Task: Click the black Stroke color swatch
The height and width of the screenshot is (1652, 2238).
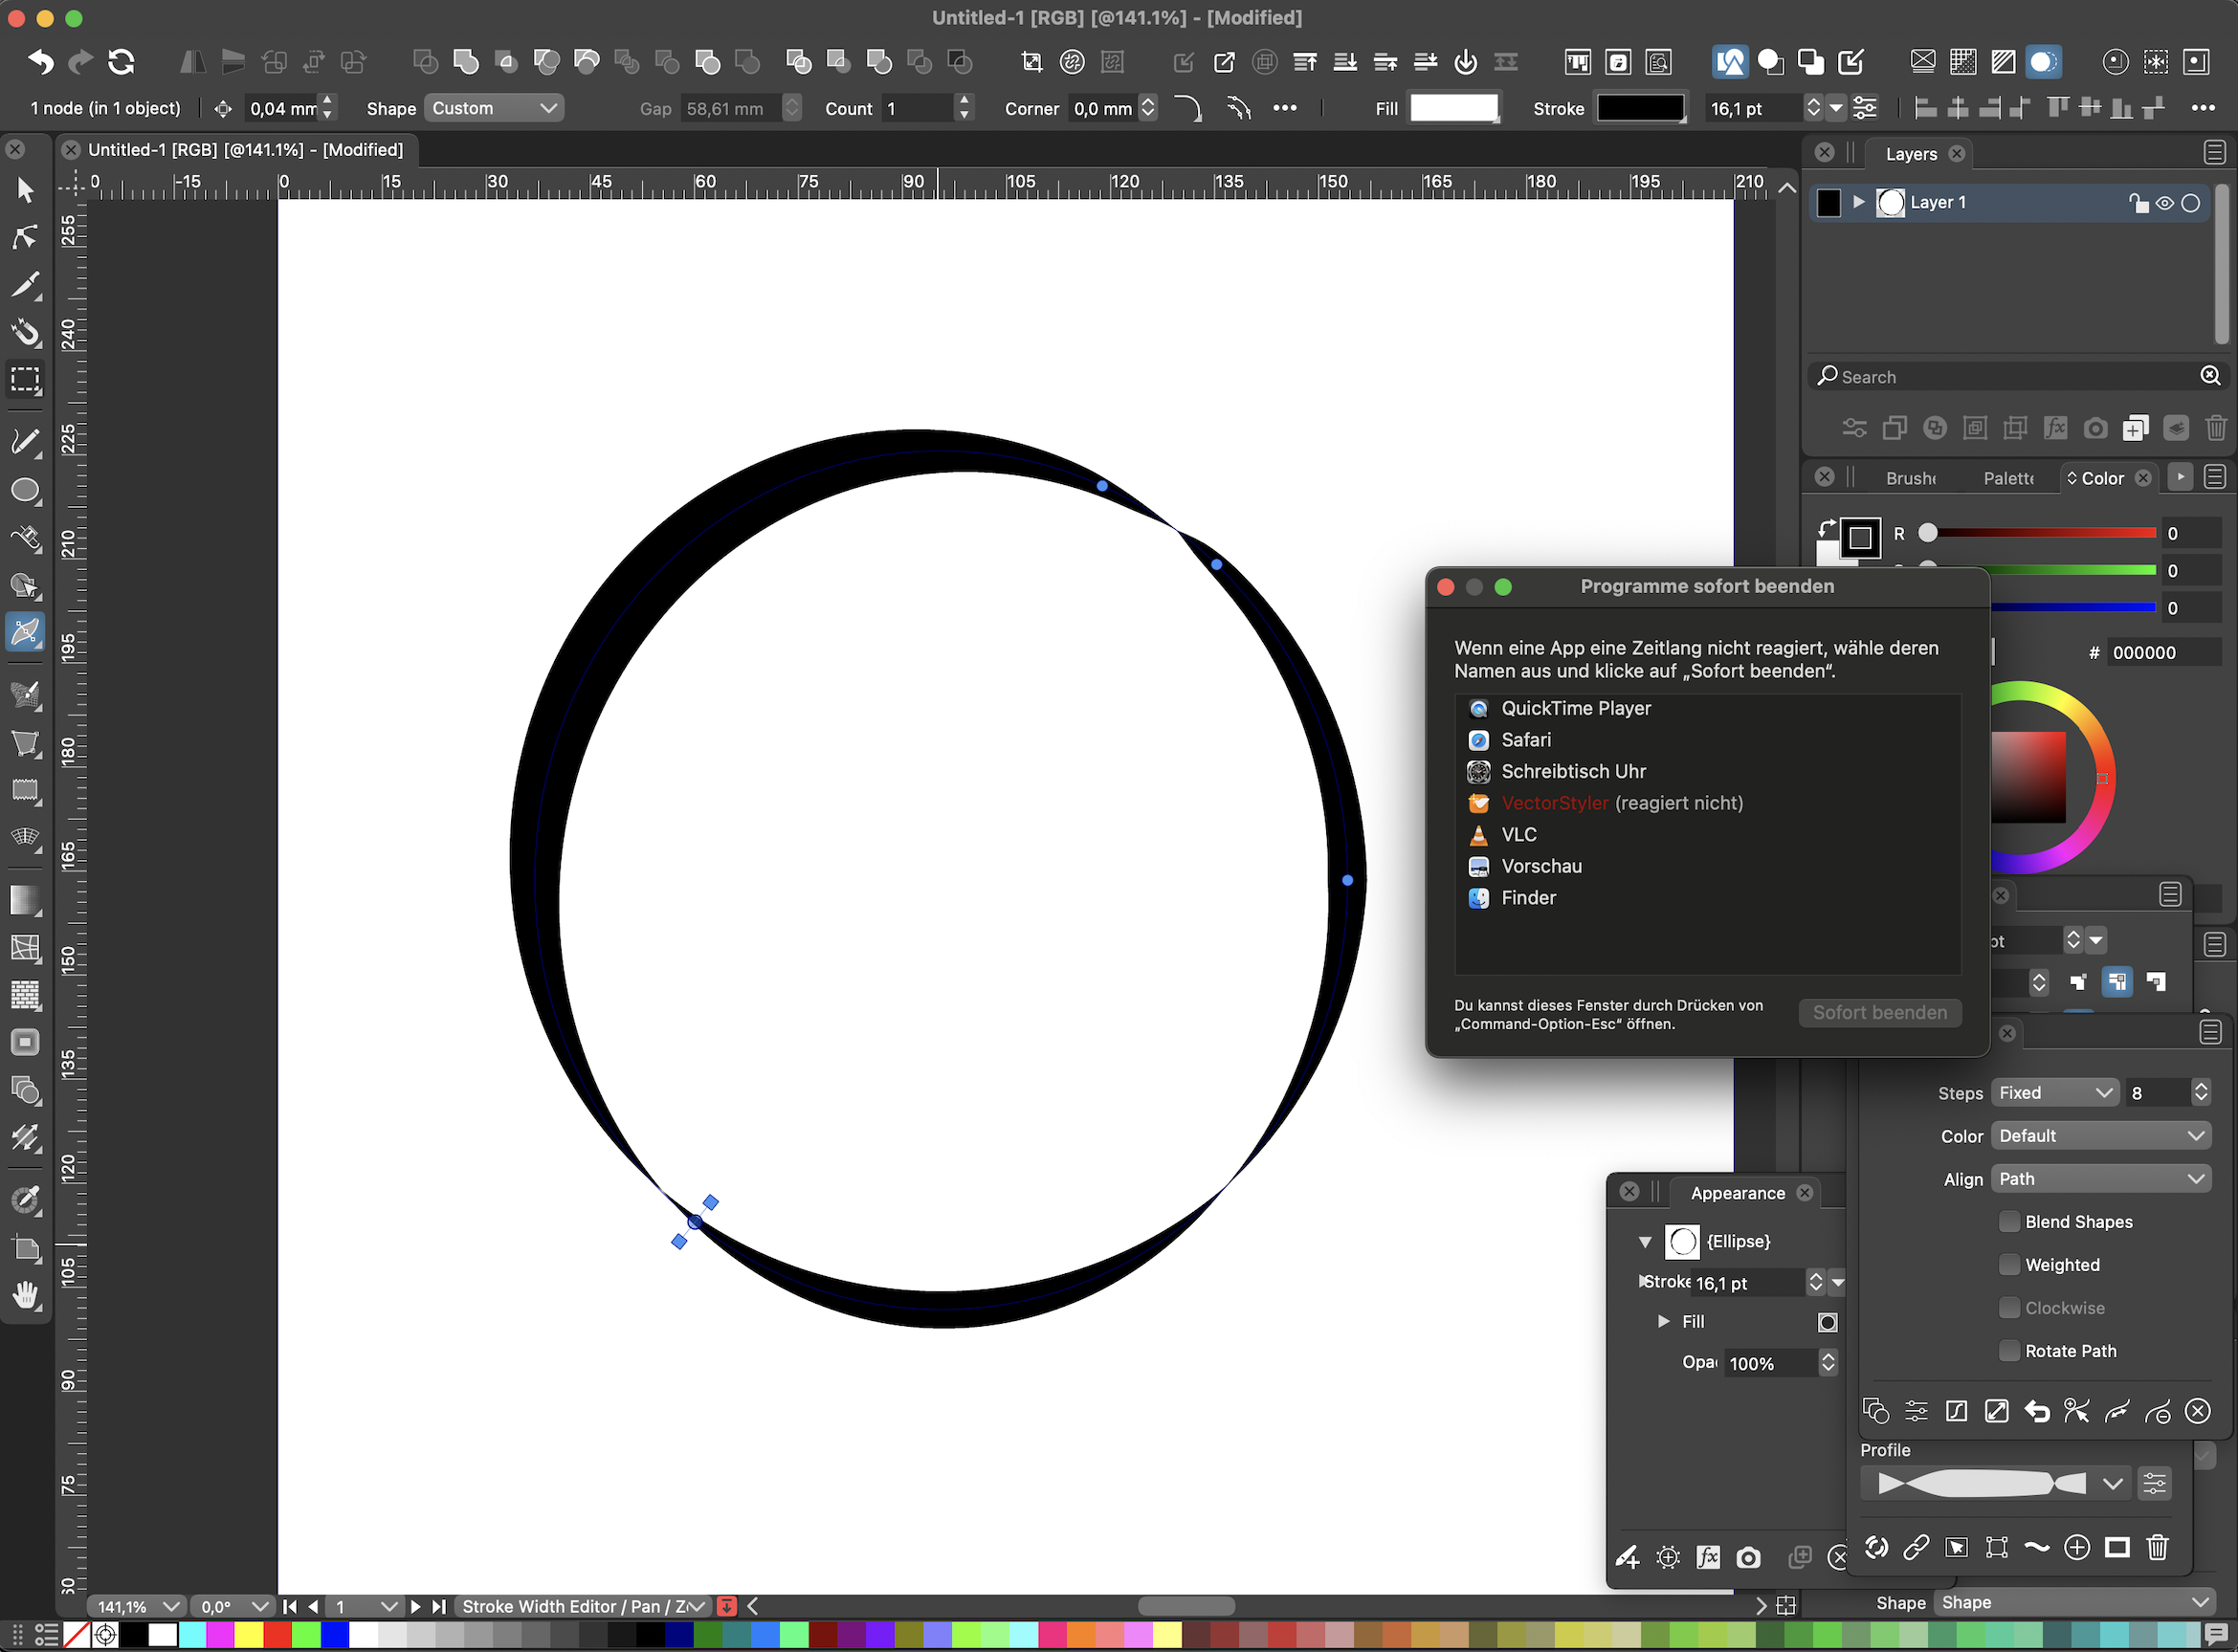Action: coord(1640,108)
